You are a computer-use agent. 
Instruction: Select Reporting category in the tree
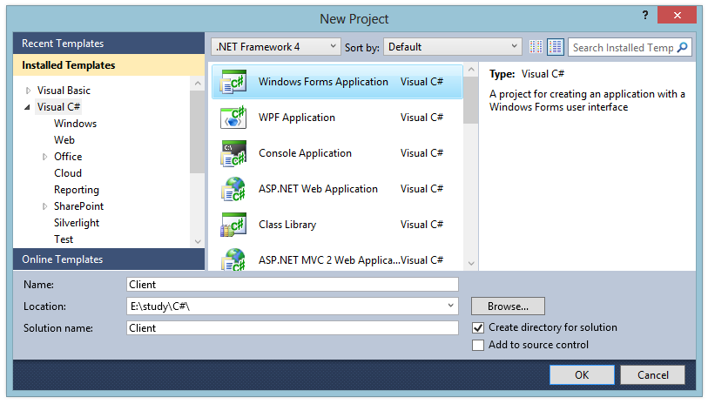tap(77, 190)
